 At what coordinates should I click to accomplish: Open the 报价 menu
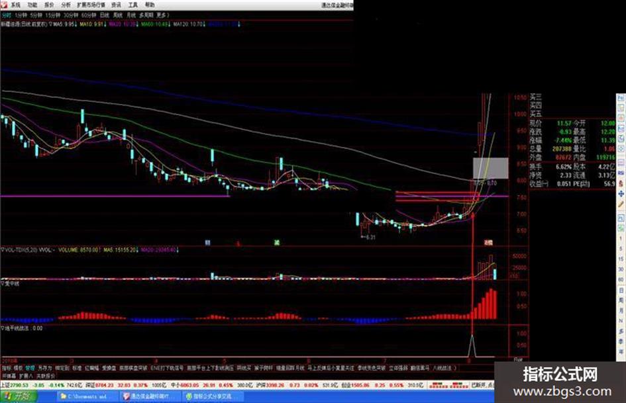[49, 5]
